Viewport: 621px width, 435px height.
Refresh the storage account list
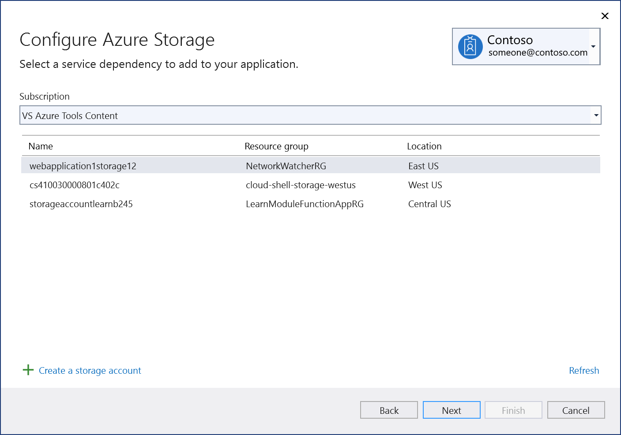tap(584, 371)
